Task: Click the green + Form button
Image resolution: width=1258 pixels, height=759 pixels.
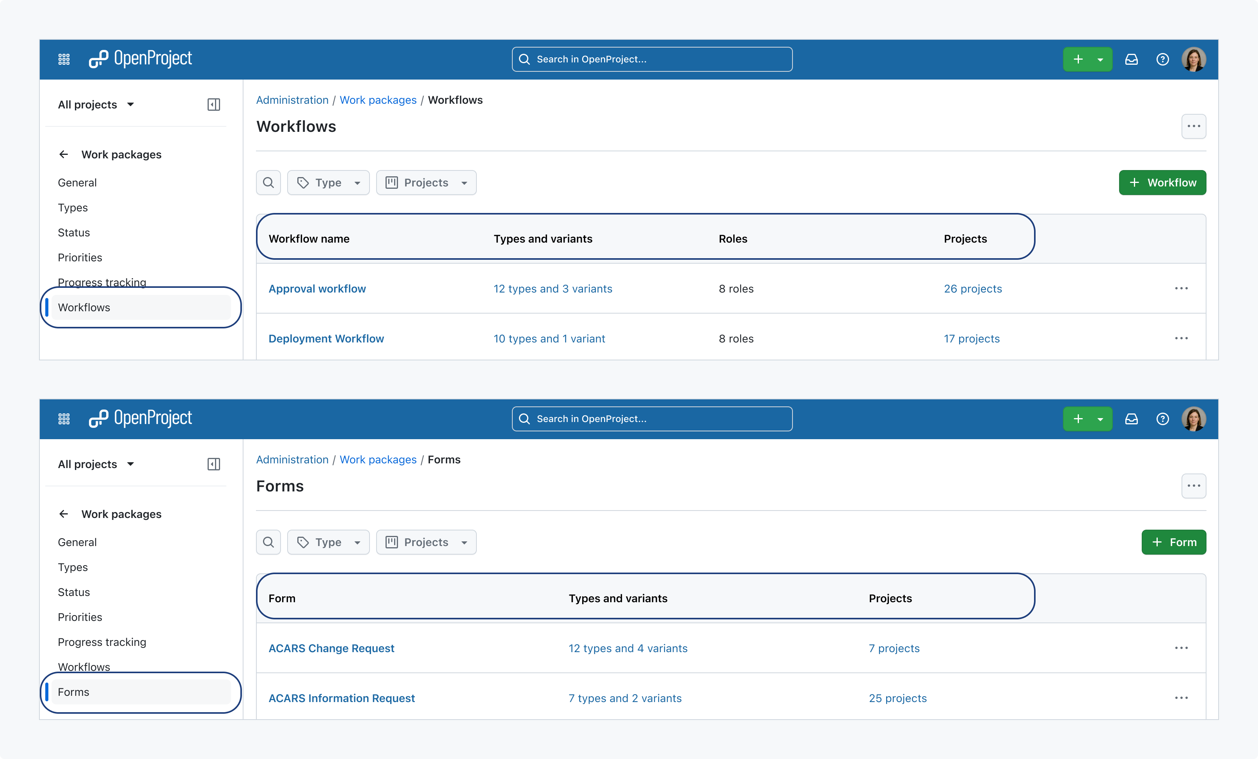Action: click(1174, 542)
